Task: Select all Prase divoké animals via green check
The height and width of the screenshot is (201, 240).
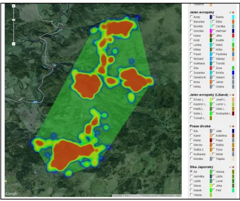Action: (230, 126)
